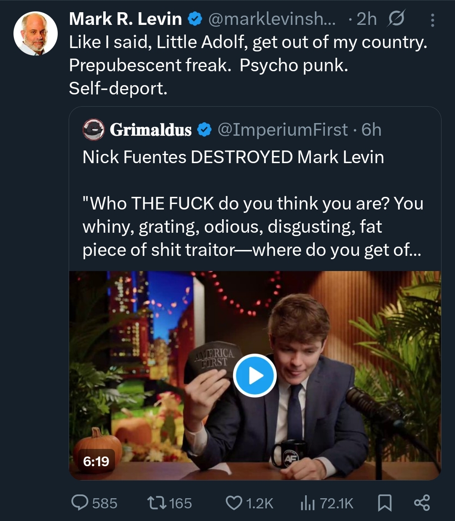Repost the tweet using the retweet icon

156,503
